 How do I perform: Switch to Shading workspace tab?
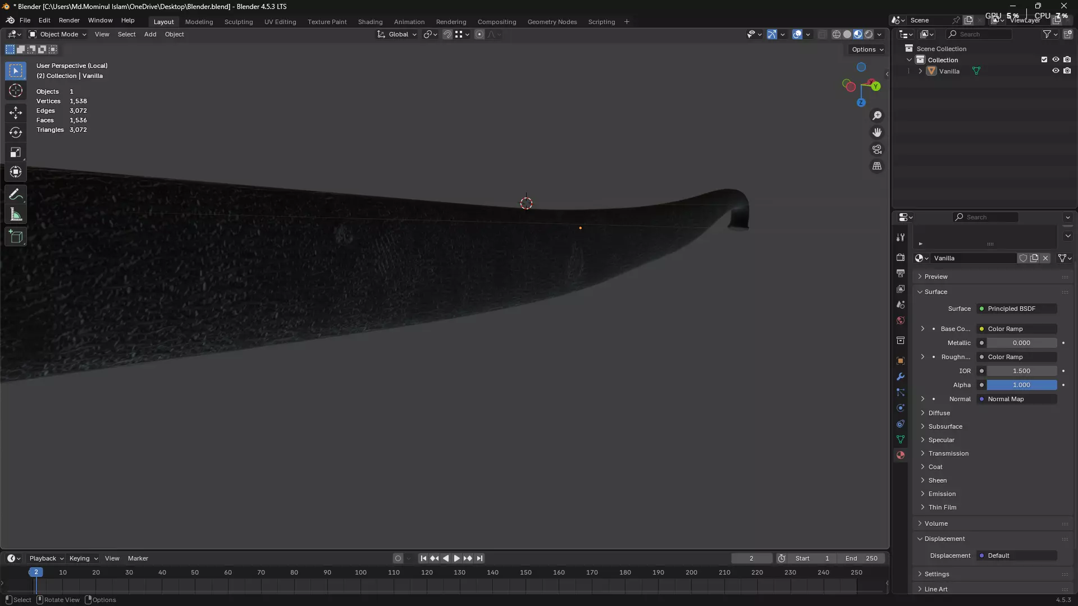pyautogui.click(x=370, y=22)
